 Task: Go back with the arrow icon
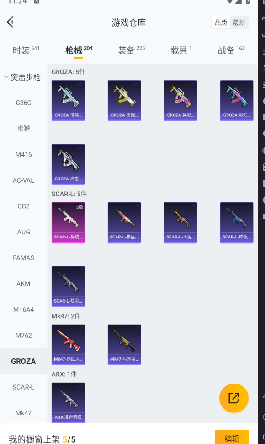[x=10, y=22]
